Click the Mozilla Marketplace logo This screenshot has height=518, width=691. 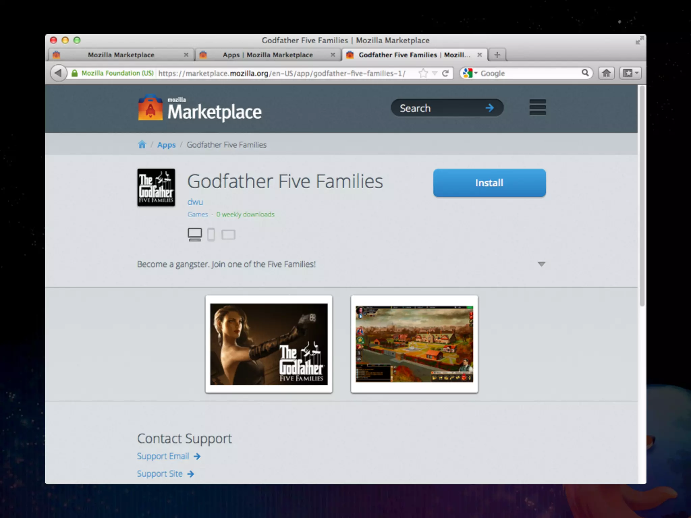pyautogui.click(x=200, y=109)
